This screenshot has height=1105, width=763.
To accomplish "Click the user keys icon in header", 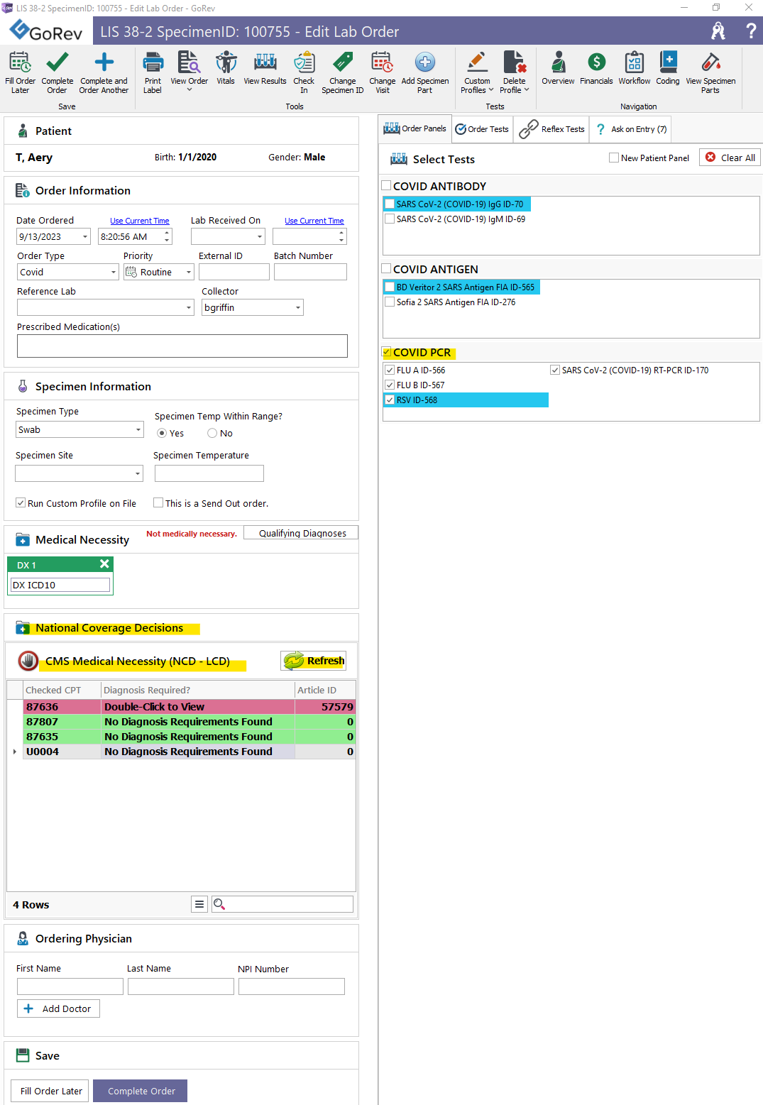I will pyautogui.click(x=718, y=31).
